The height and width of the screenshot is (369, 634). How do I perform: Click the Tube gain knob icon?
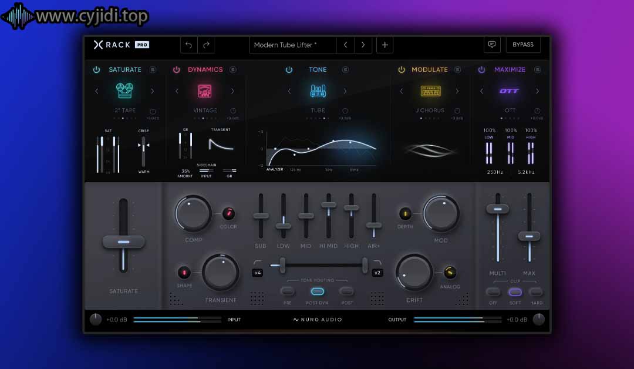click(x=345, y=110)
